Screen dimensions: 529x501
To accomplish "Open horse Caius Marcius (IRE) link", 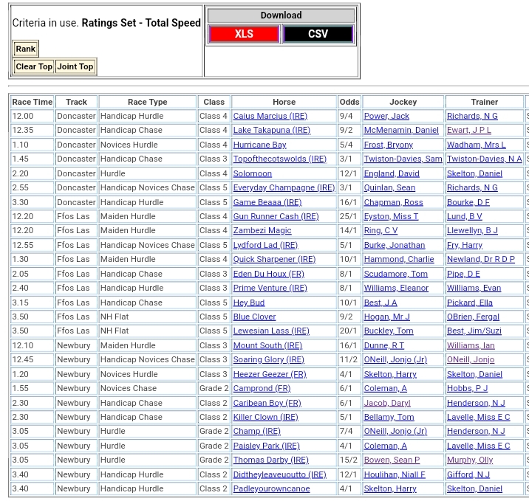I will pos(270,116).
